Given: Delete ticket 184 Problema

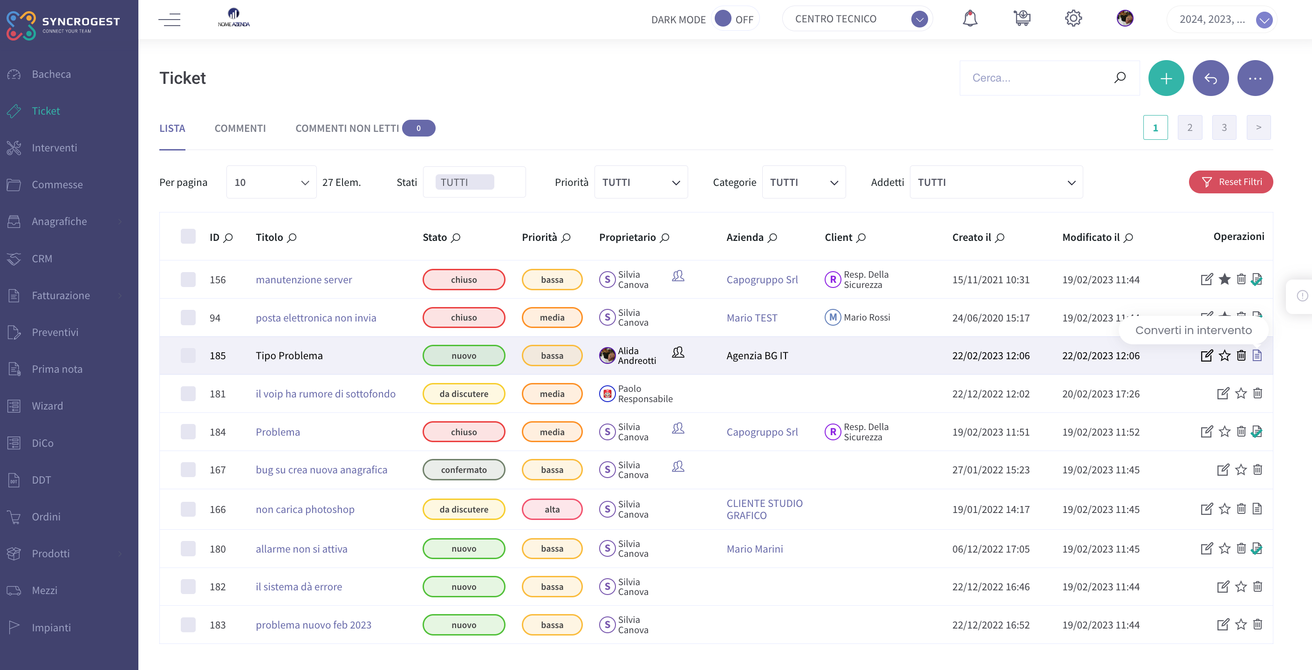Looking at the screenshot, I should pyautogui.click(x=1241, y=431).
